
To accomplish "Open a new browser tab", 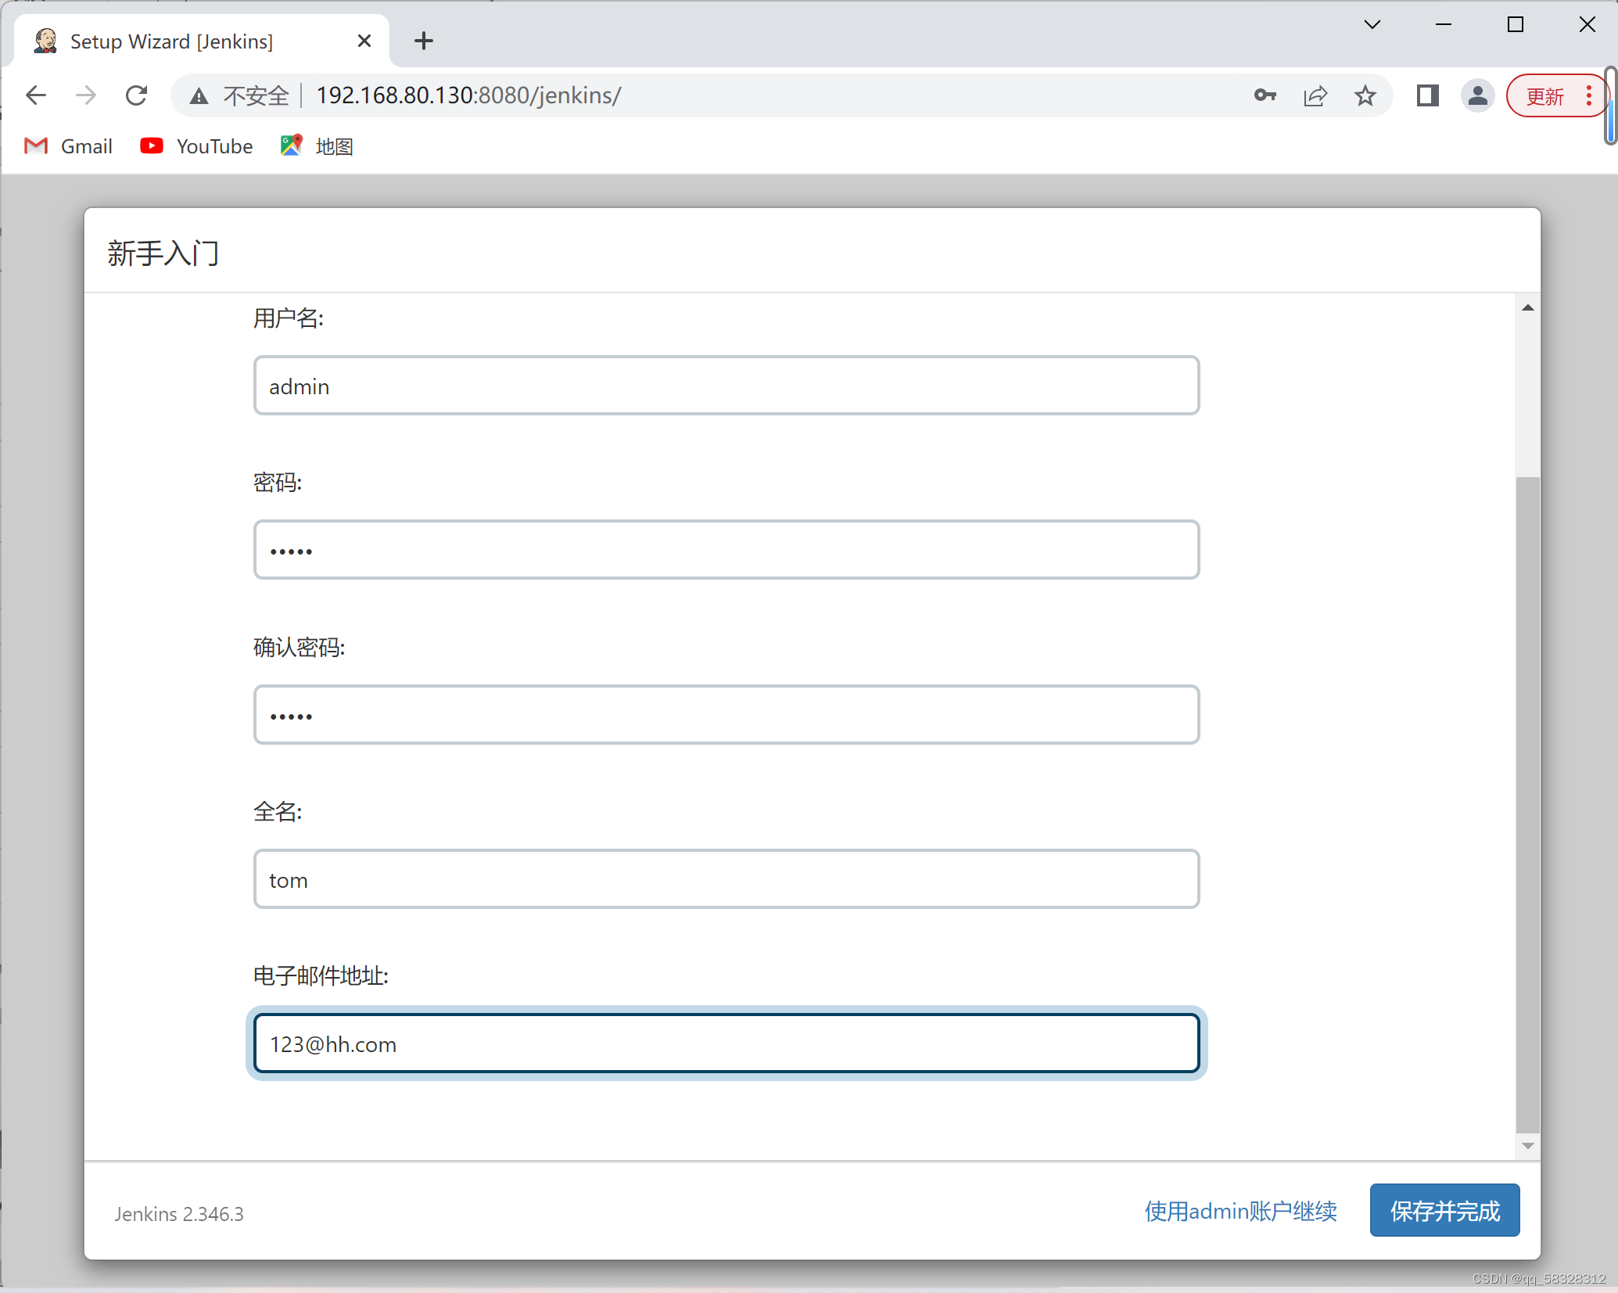I will (424, 41).
